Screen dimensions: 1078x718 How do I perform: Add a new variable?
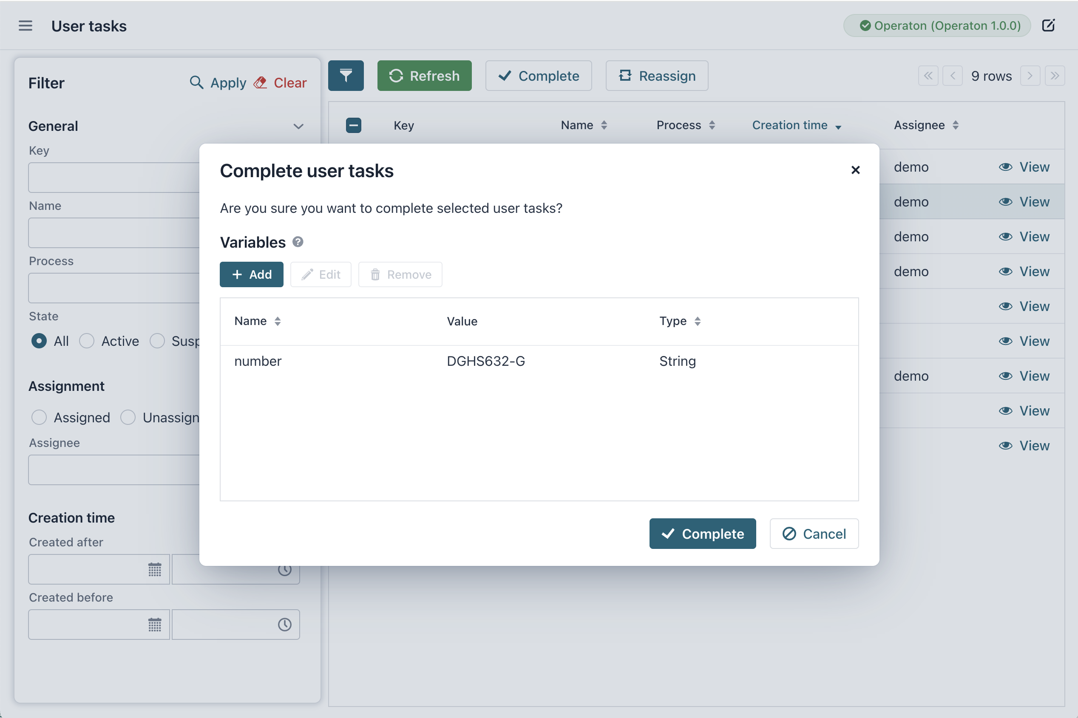[252, 274]
